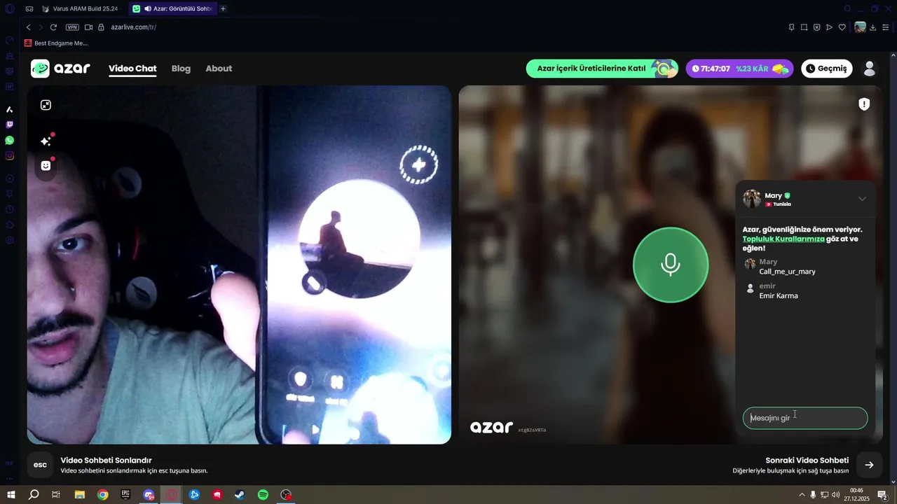Open Spotify from the taskbar
The width and height of the screenshot is (897, 504).
point(263,495)
